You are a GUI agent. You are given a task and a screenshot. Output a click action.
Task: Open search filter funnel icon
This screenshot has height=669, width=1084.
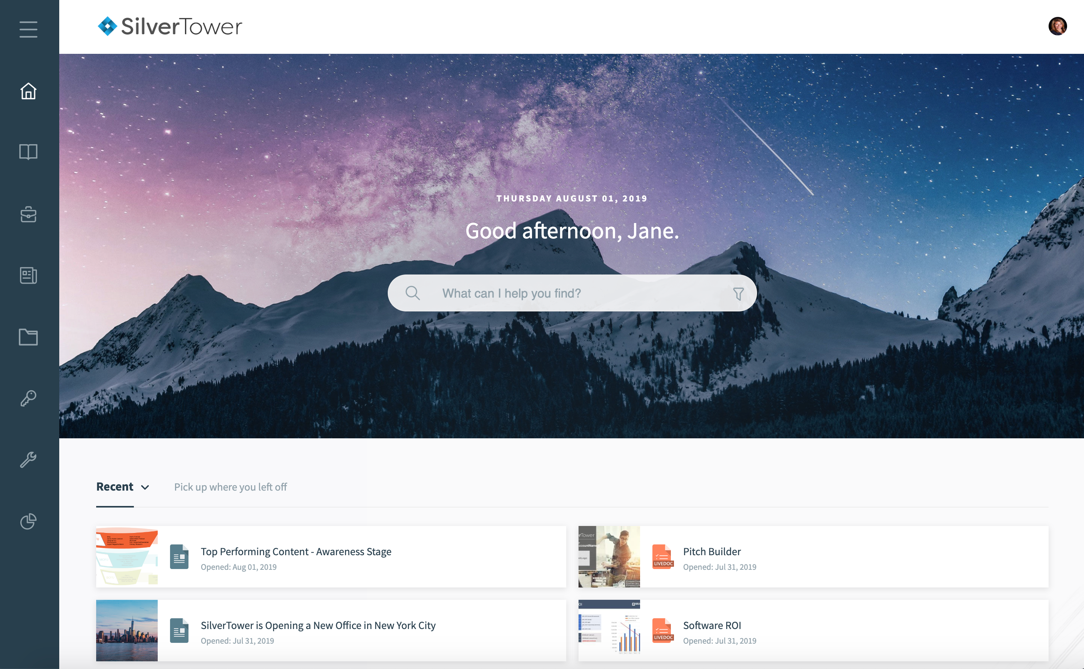(x=738, y=293)
